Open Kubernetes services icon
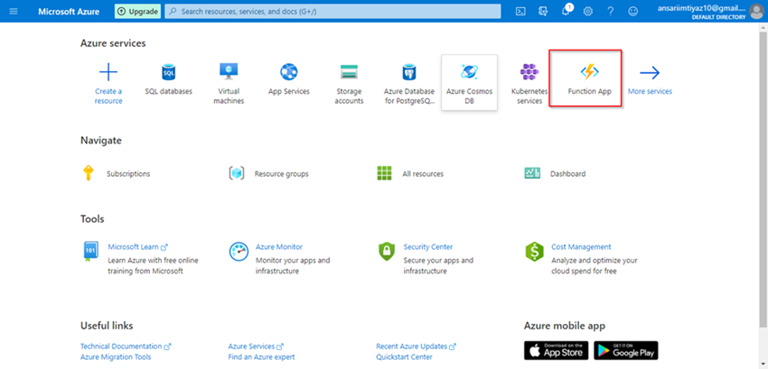This screenshot has height=369, width=768. [529, 72]
